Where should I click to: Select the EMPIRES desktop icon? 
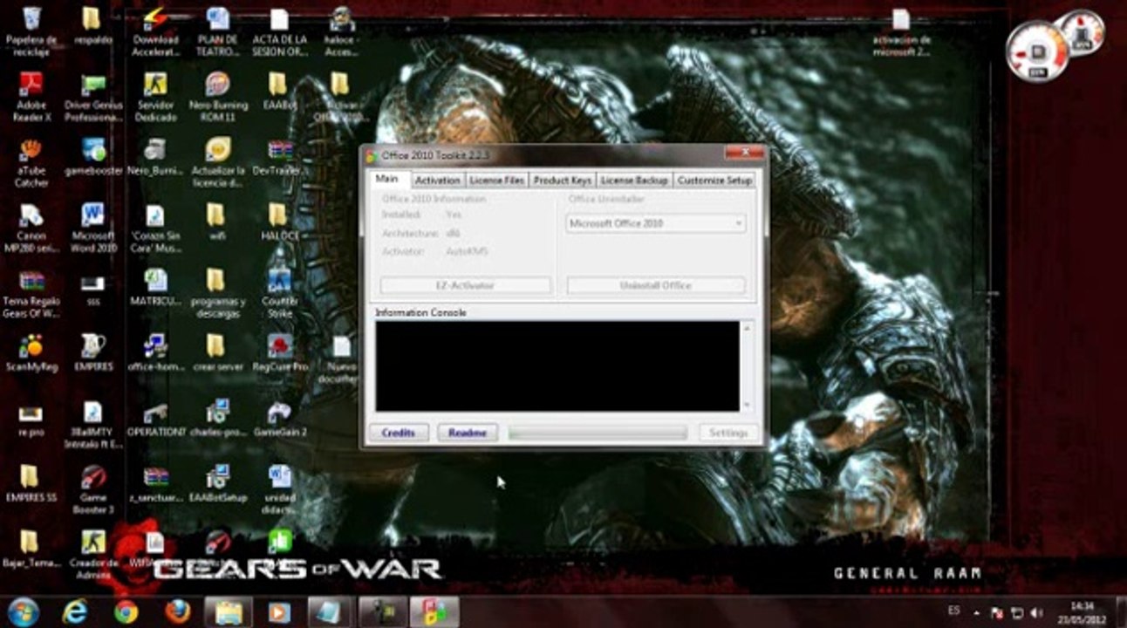coord(92,352)
